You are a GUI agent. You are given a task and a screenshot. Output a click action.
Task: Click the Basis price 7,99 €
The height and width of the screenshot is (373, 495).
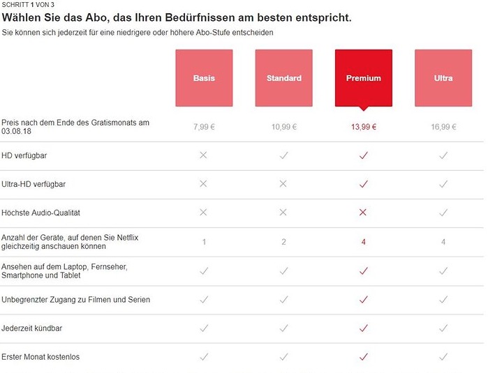coord(204,127)
